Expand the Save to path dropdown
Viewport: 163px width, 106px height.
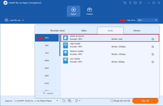point(57,101)
